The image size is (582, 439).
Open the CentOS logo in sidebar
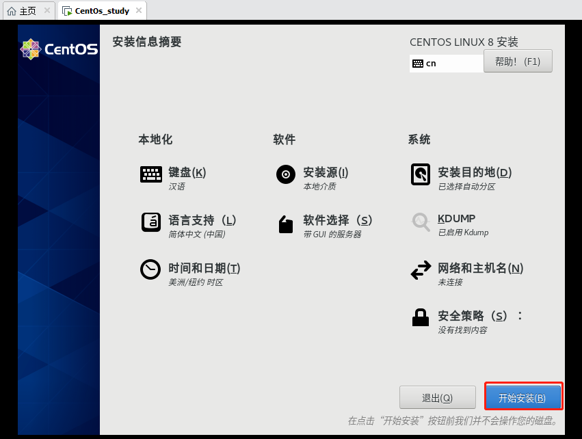[x=58, y=49]
